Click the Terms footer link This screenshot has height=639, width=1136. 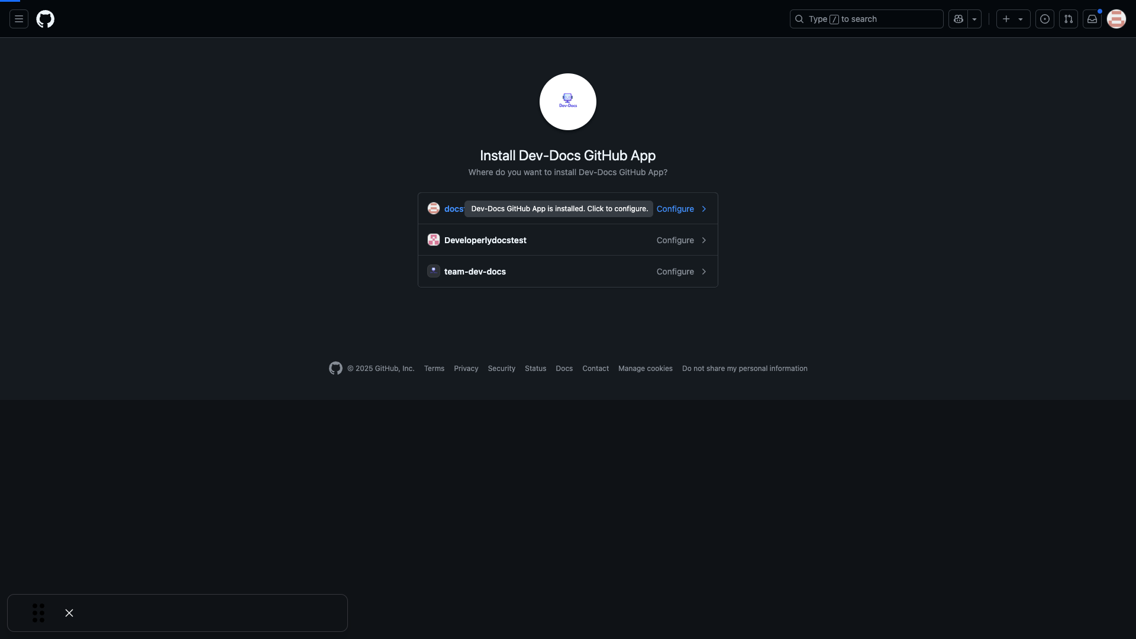click(x=434, y=368)
